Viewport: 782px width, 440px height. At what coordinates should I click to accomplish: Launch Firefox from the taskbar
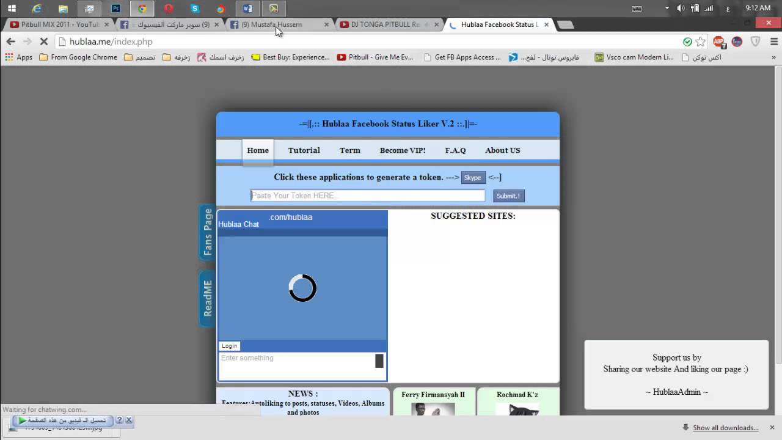pos(221,9)
